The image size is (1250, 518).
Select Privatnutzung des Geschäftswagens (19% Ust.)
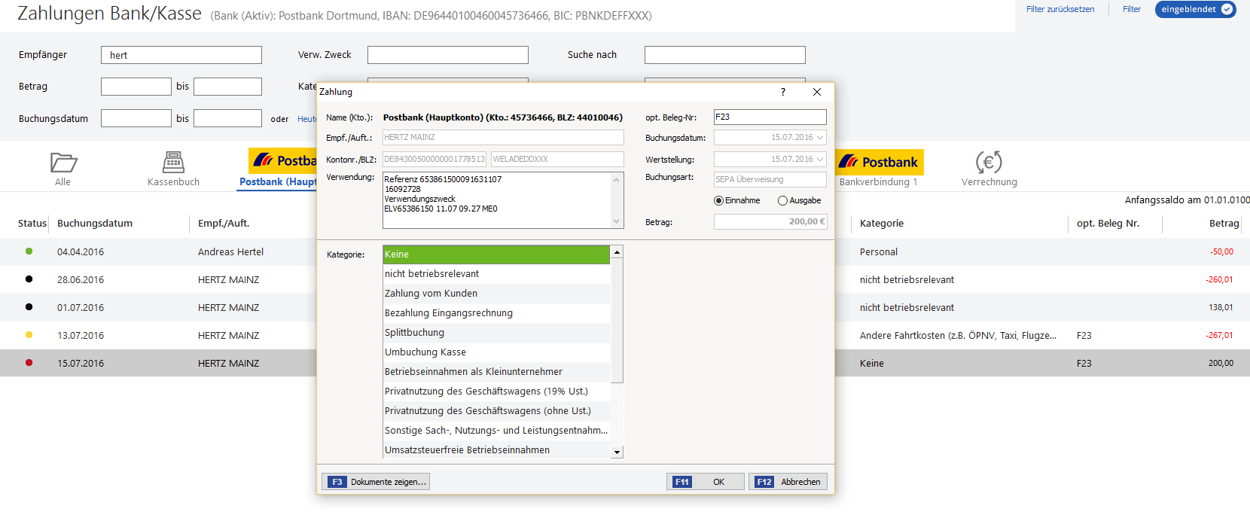(x=496, y=392)
